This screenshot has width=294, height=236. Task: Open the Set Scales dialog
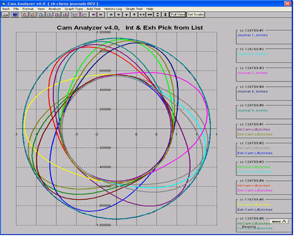click(x=196, y=15)
